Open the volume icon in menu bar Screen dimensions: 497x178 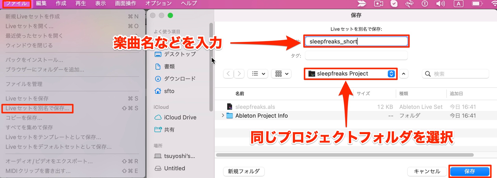[x=441, y=3]
